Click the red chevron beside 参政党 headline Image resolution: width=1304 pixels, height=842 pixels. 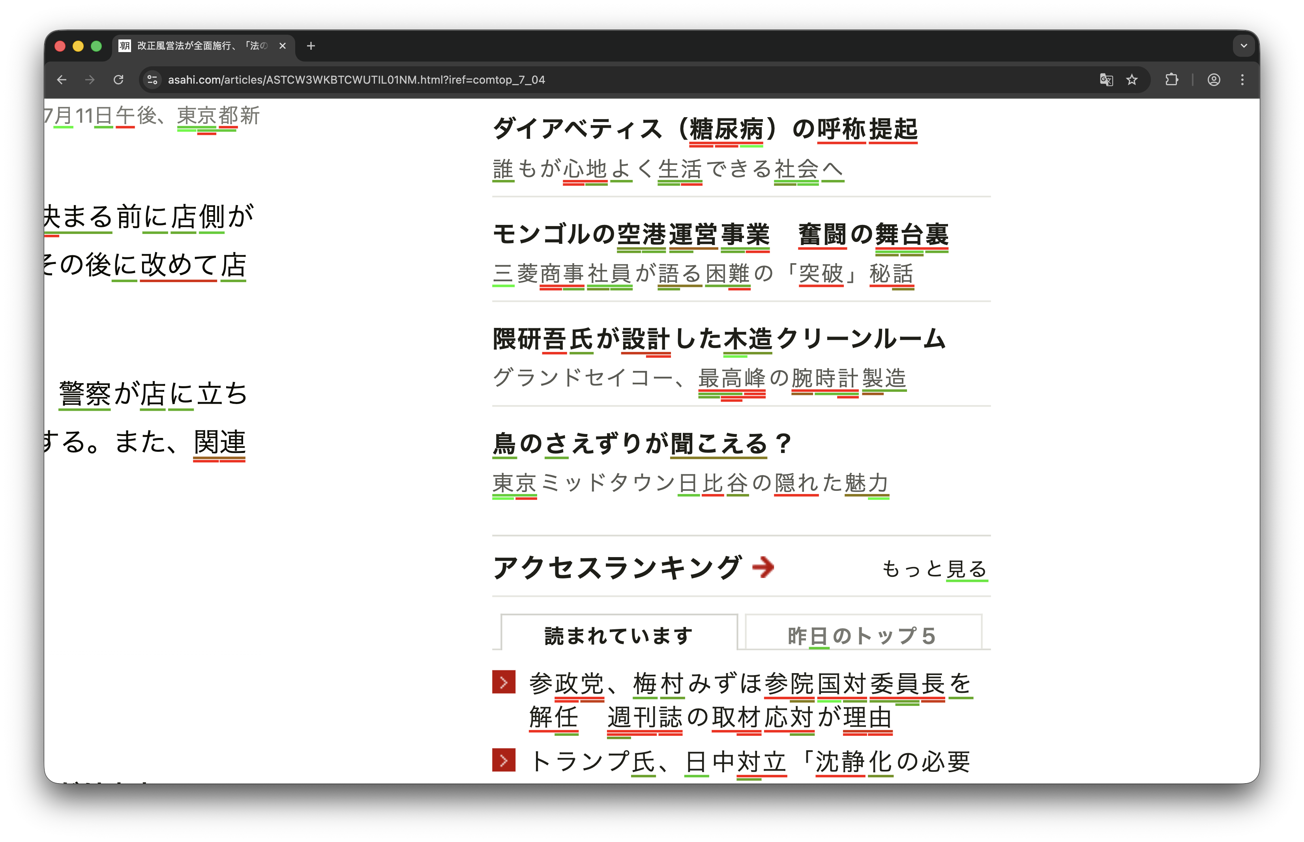504,682
